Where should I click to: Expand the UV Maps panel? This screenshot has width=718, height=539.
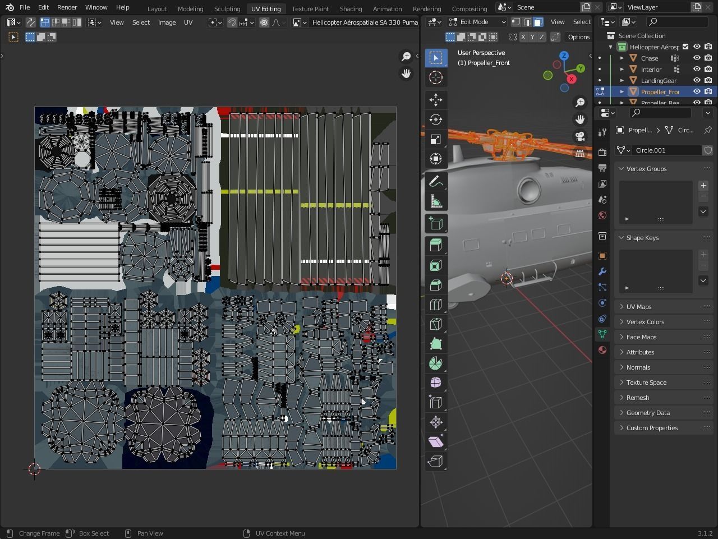pos(639,307)
